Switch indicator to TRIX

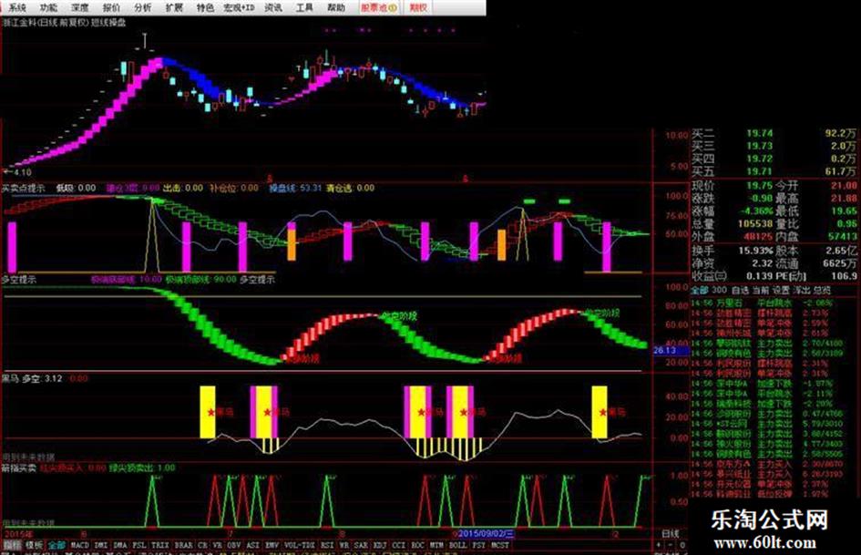(159, 545)
